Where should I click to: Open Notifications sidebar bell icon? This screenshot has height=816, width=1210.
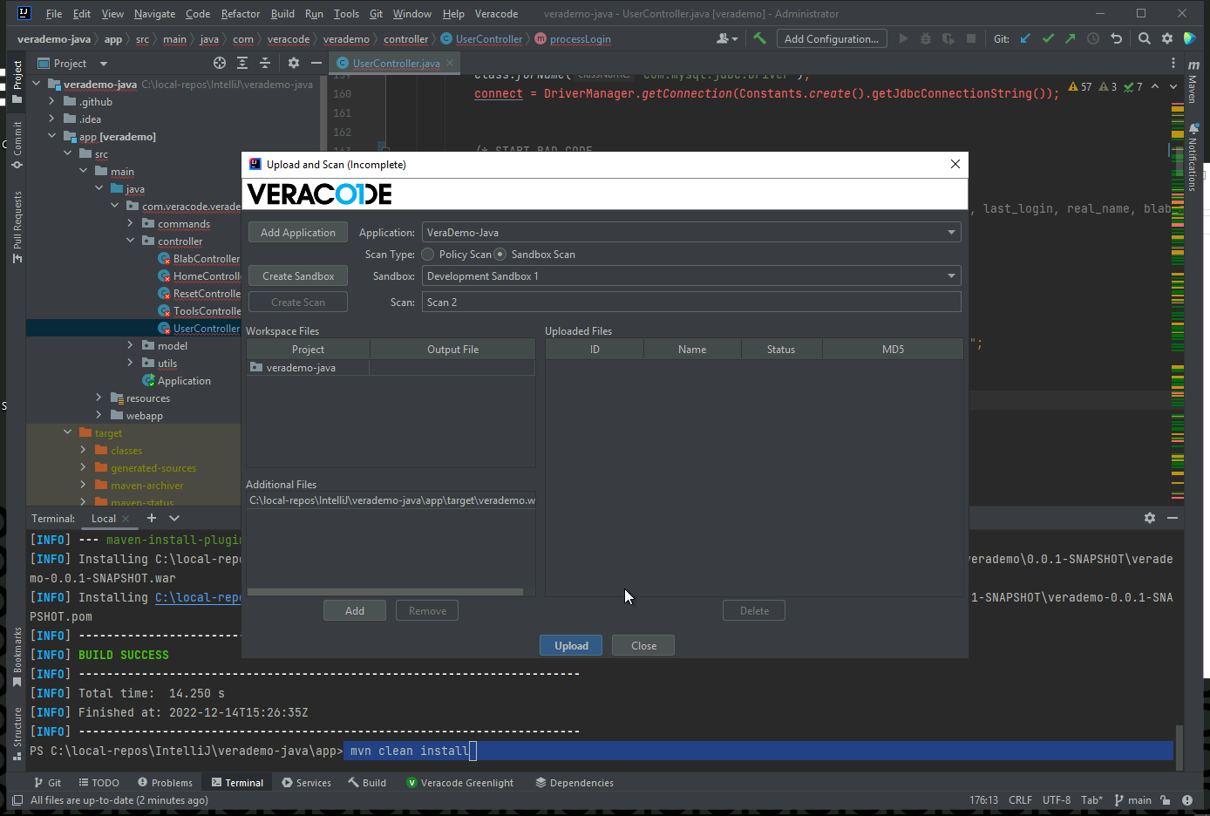click(1193, 157)
